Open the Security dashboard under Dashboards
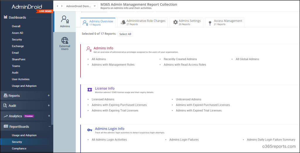This screenshot has width=300, height=153. pyautogui.click(x=17, y=40)
